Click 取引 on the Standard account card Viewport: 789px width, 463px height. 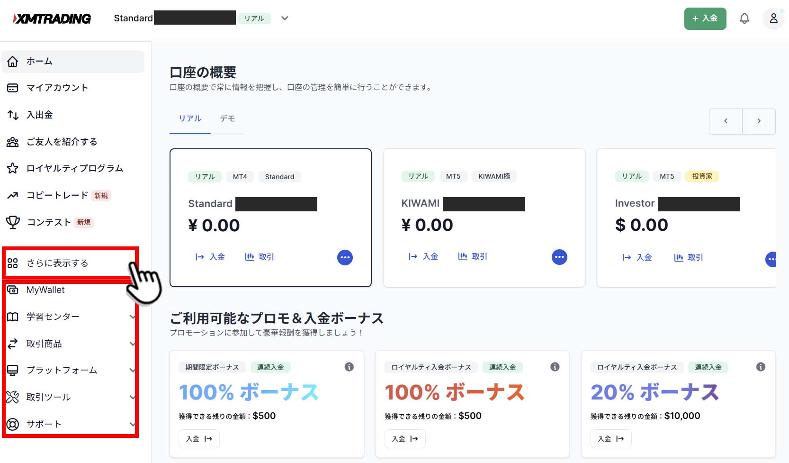coord(260,257)
